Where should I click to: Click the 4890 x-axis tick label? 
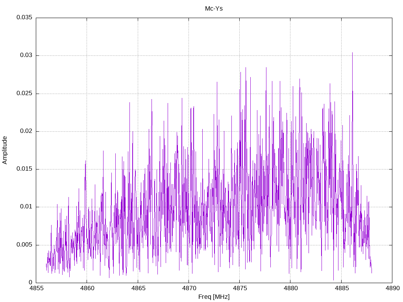pos(392,288)
